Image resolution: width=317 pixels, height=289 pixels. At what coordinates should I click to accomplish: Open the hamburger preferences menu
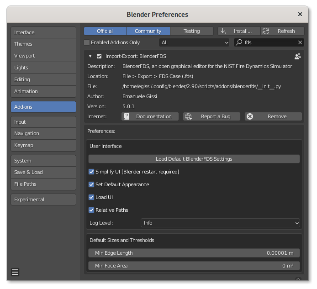(x=15, y=272)
